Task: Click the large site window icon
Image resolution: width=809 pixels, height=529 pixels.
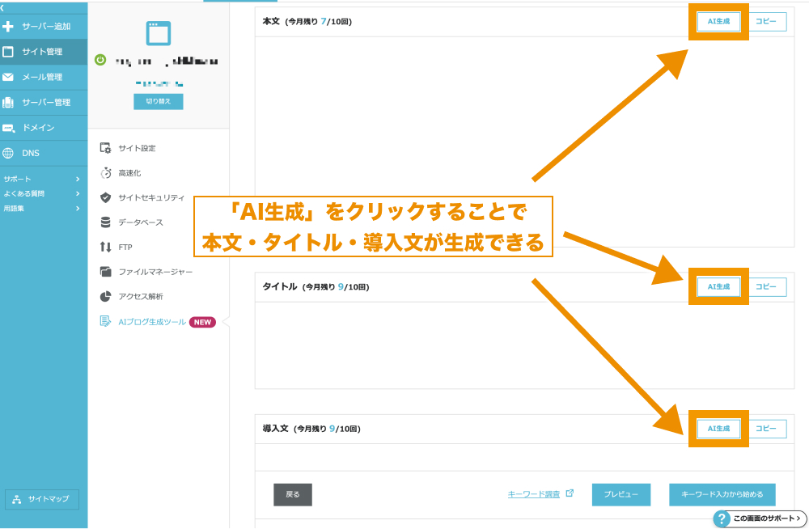Action: pos(159,33)
